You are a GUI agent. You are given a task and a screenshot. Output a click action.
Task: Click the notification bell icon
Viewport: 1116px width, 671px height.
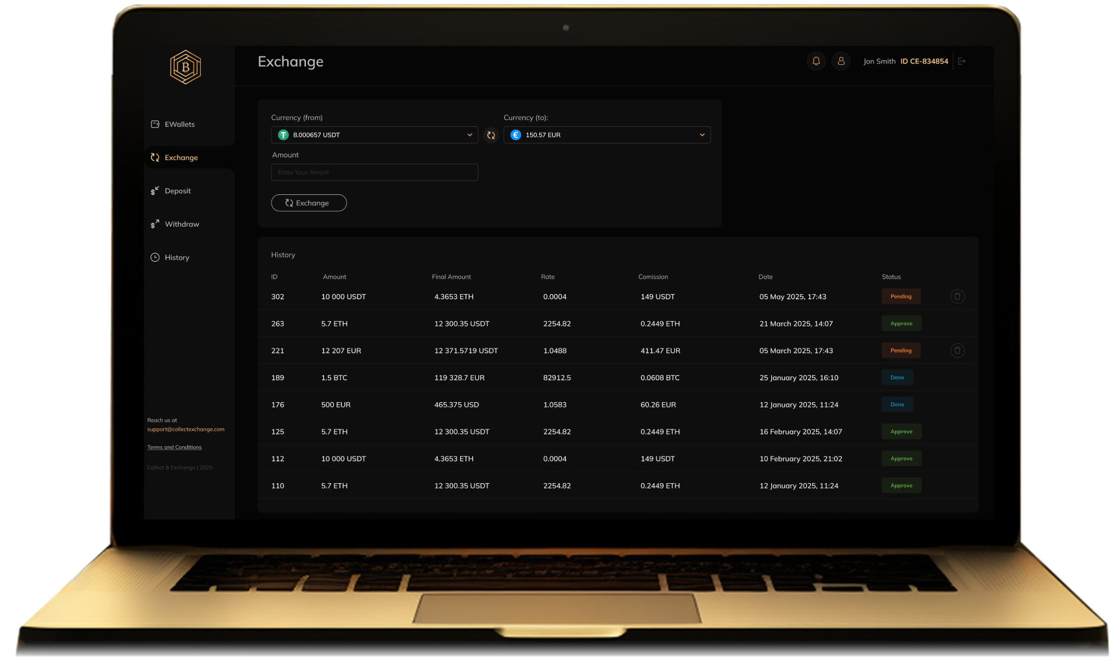(816, 61)
